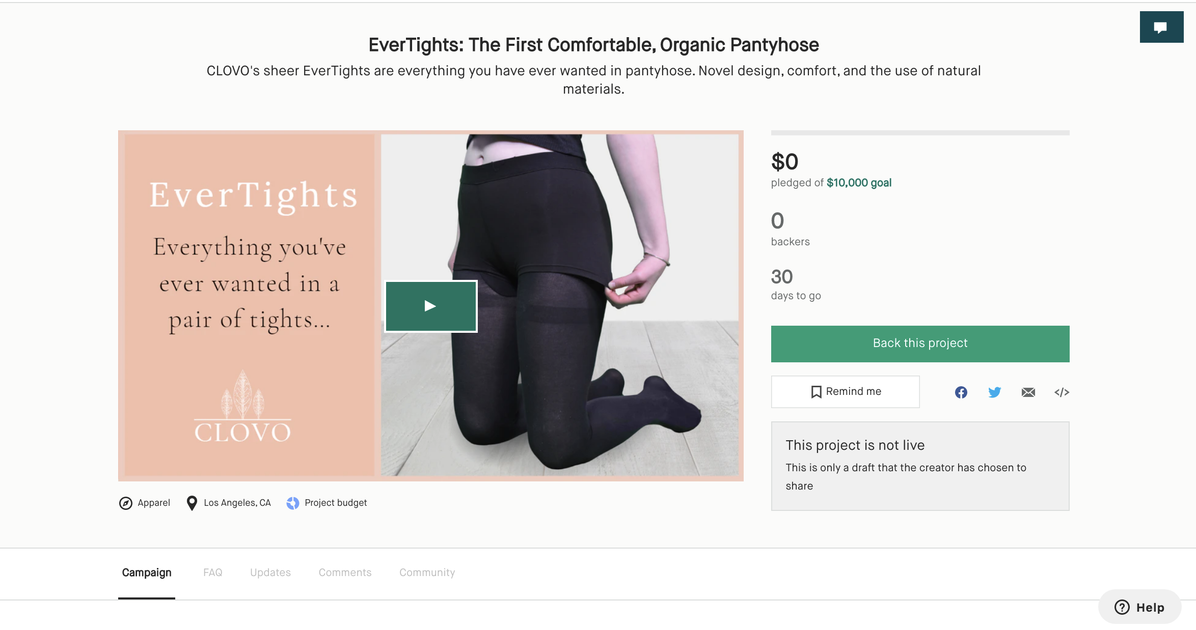Click the pledge progress bar
The height and width of the screenshot is (630, 1196).
click(x=920, y=132)
